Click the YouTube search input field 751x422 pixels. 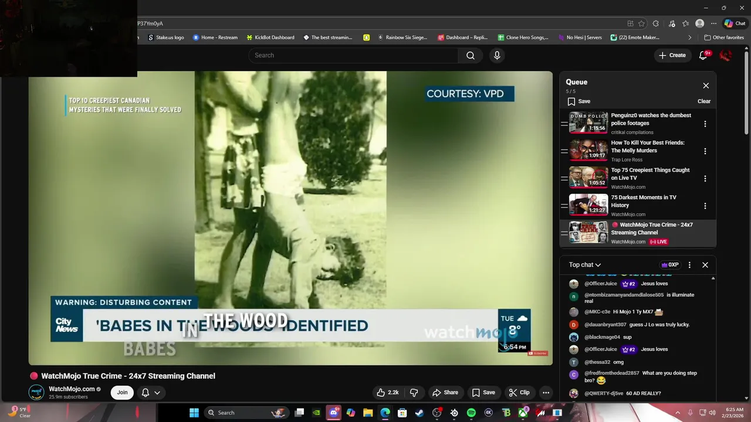coord(354,55)
